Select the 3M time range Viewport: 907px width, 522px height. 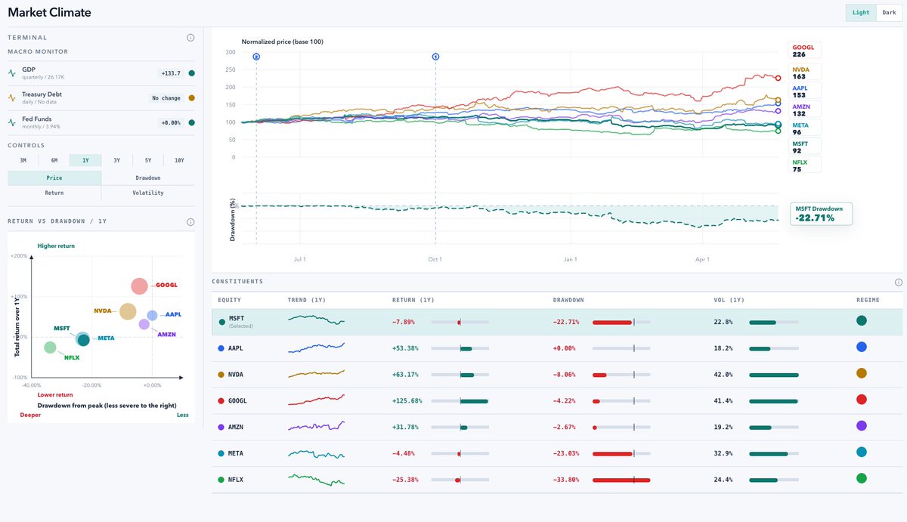coord(23,160)
